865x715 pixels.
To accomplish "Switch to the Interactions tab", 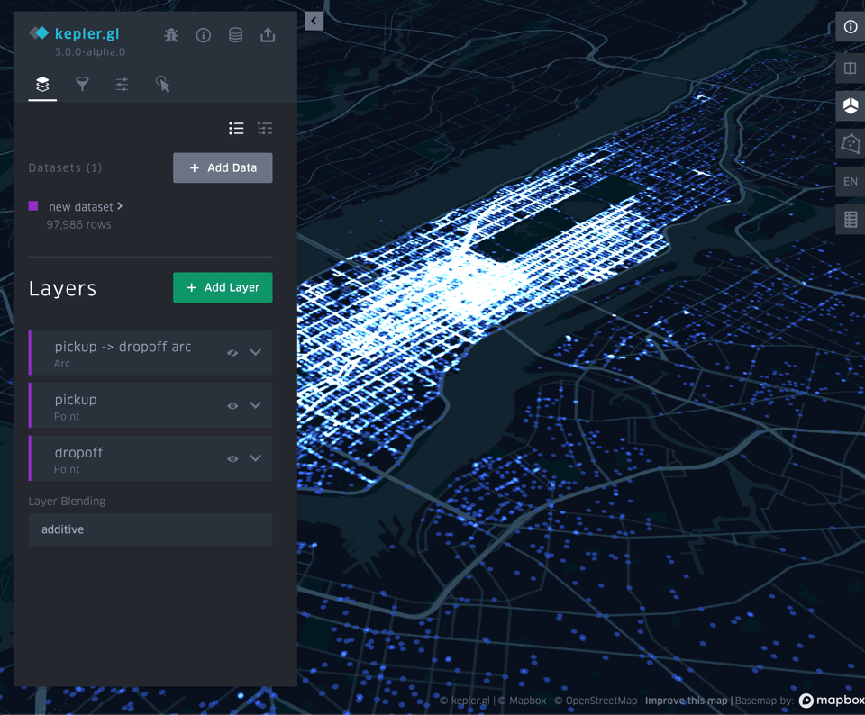I will point(162,85).
